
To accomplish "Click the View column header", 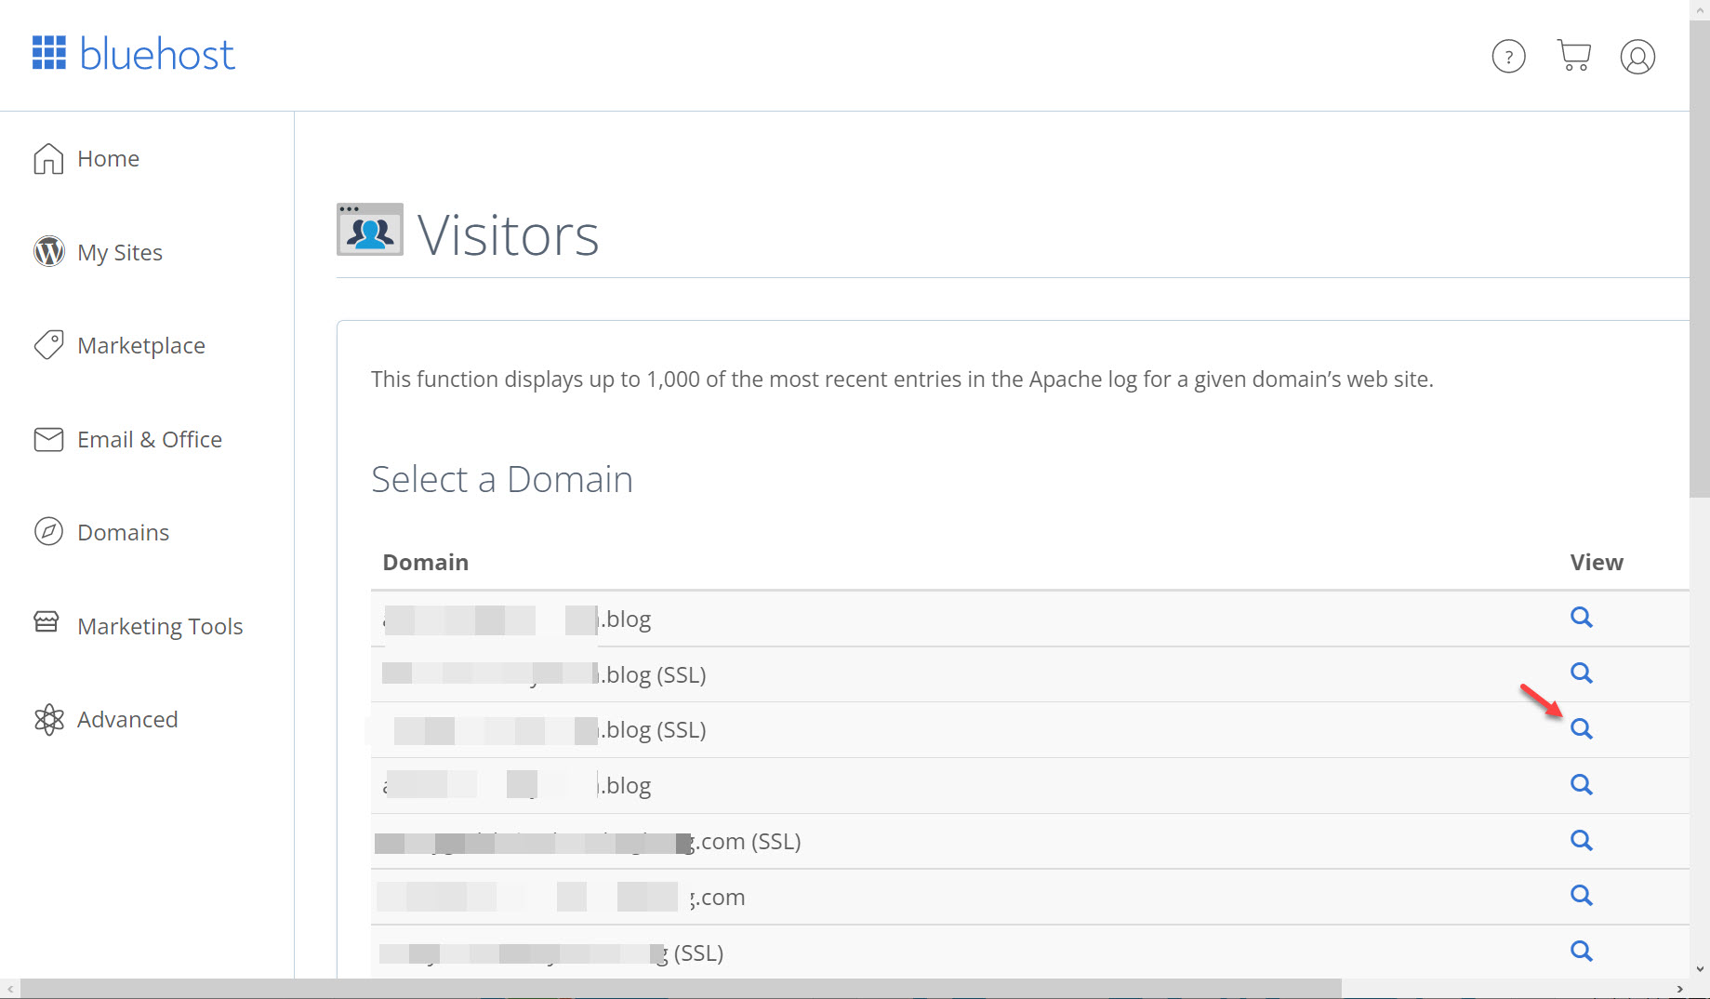I will 1597,563.
